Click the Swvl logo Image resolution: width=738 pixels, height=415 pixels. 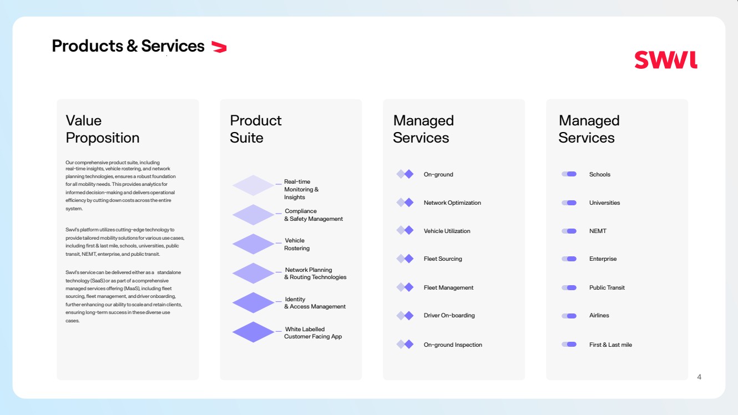tap(665, 60)
